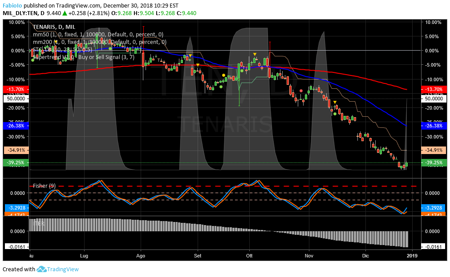Image resolution: width=450 pixels, height=277 pixels.
Task: Click the Ago month label on time axis
Action: click(x=141, y=256)
